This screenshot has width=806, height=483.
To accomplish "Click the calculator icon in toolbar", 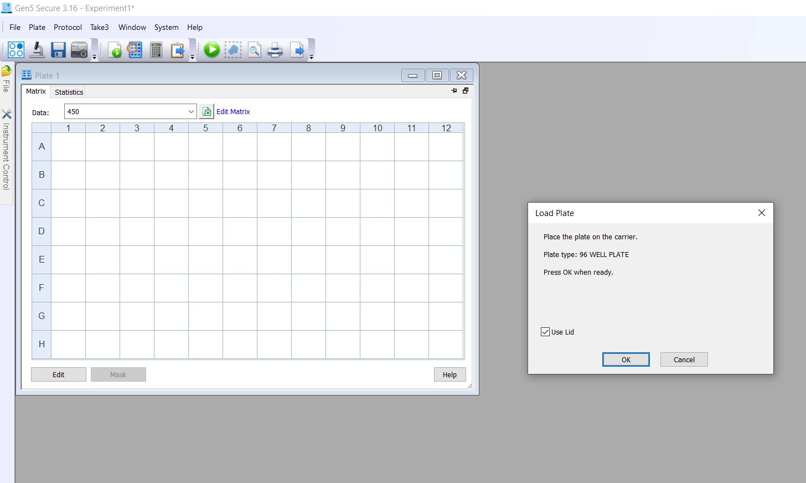I will (x=156, y=50).
